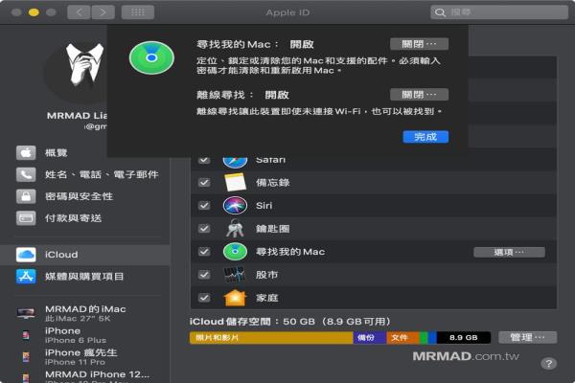The image size is (575, 383).
Task: Open 選項 for 尋找我的 Mac
Action: pyautogui.click(x=509, y=252)
